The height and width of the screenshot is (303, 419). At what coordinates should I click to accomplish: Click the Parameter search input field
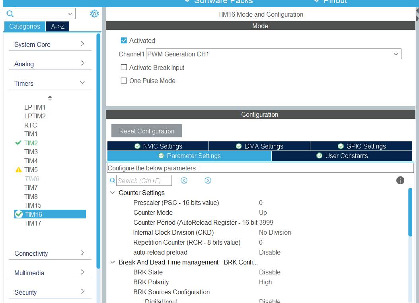(x=144, y=181)
